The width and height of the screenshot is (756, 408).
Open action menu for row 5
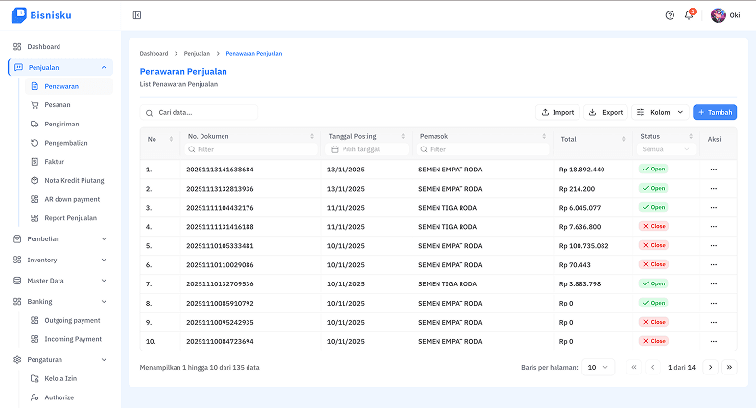click(x=713, y=245)
